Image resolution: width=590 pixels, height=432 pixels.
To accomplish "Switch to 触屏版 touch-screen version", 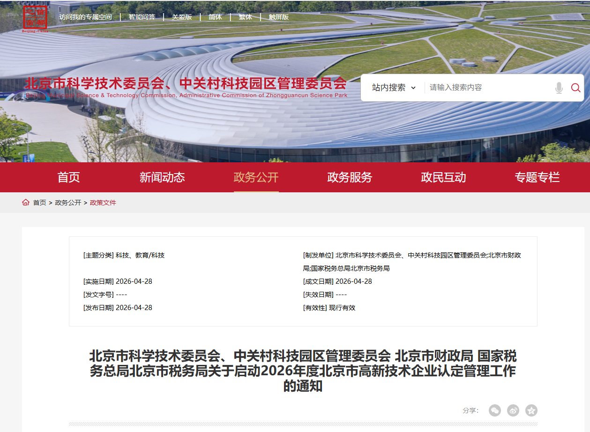I will 278,17.
